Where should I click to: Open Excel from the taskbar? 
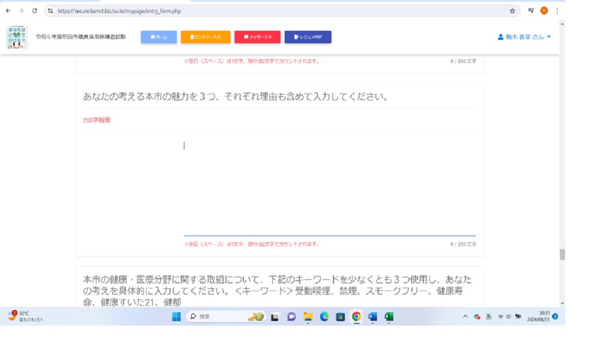(x=388, y=316)
